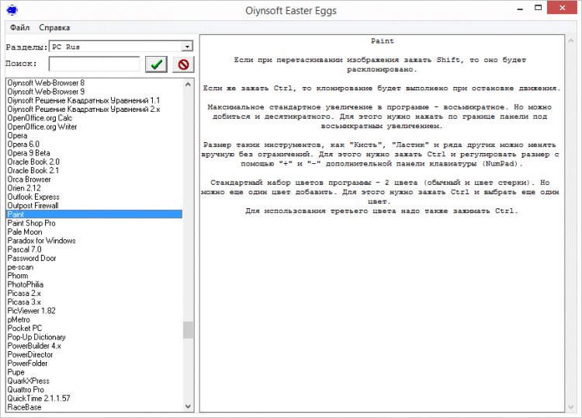582x418 pixels.
Task: Click the list scrollbar down arrow
Action: (x=189, y=406)
